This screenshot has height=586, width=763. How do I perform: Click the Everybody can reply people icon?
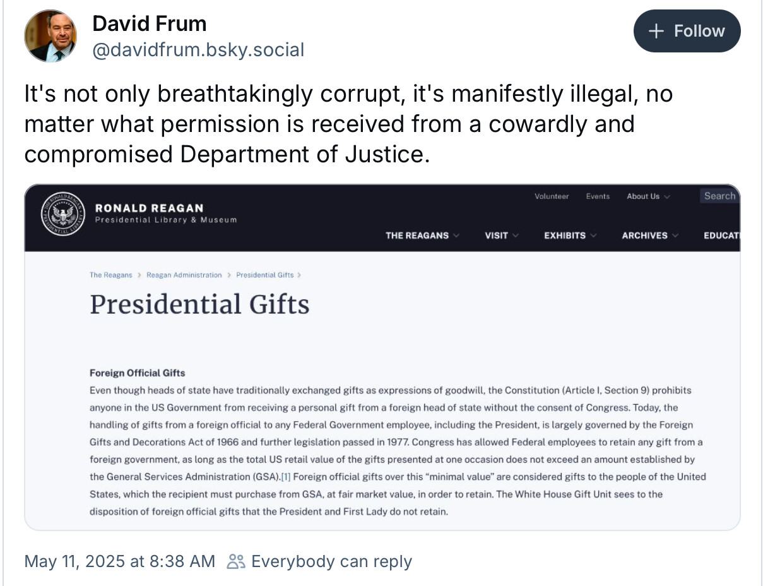(x=236, y=561)
